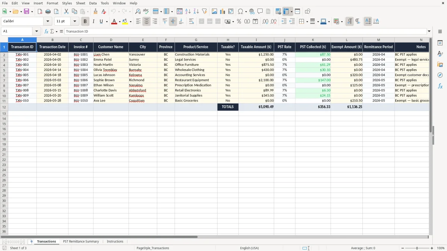
Task: Click the Insert Chart icon
Action: pos(223,12)
